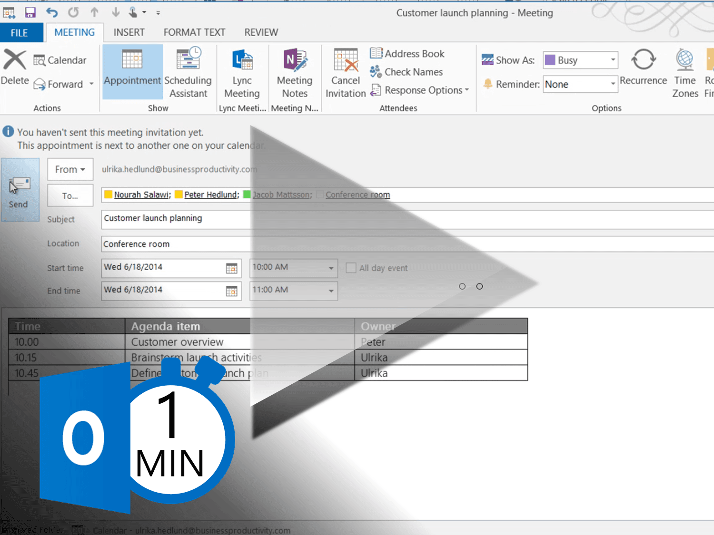The height and width of the screenshot is (535, 714).
Task: Click Check Names
Action: (407, 72)
